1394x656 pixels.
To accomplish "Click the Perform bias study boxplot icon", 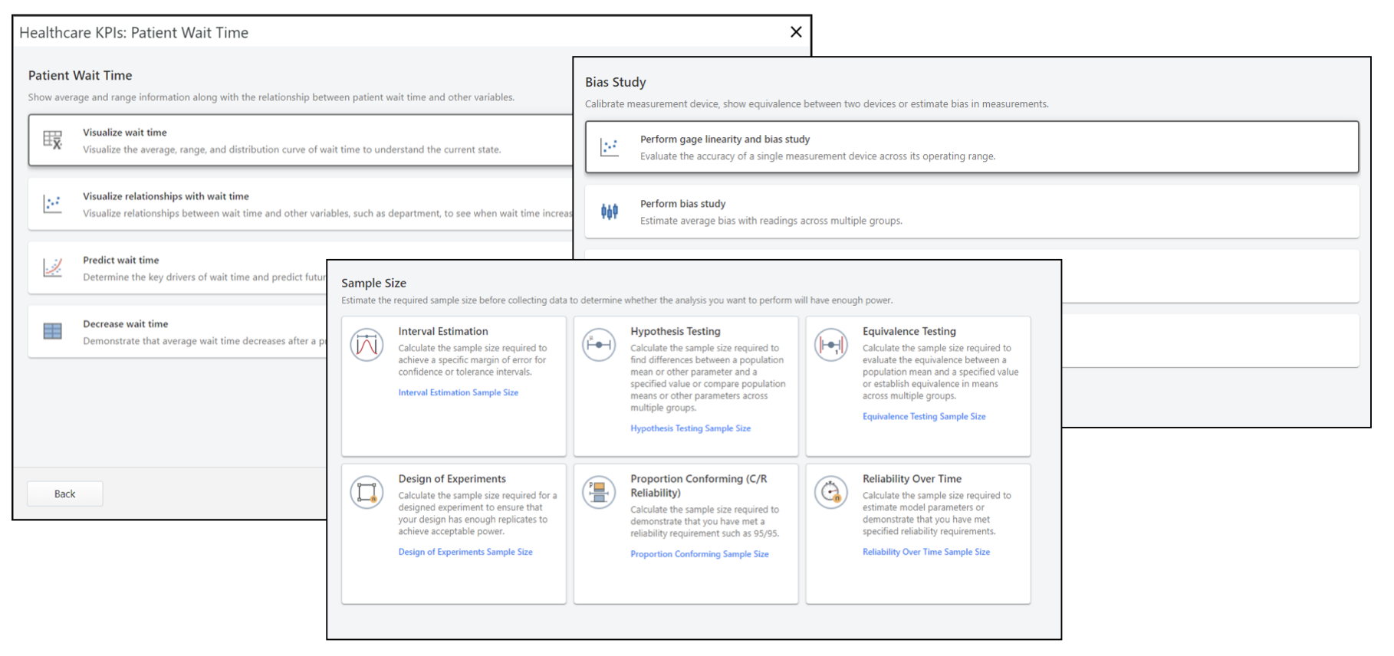I will tap(610, 212).
